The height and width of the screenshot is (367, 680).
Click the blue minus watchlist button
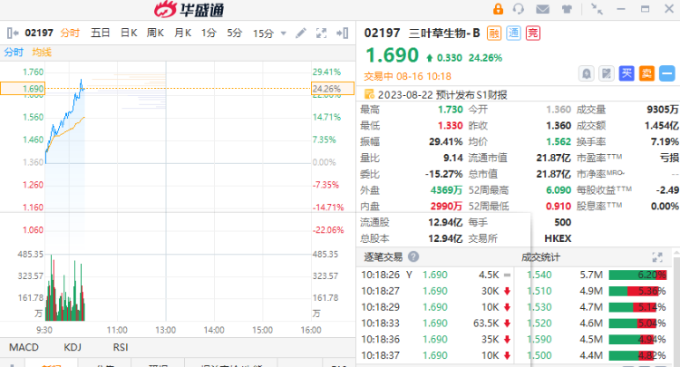point(667,73)
